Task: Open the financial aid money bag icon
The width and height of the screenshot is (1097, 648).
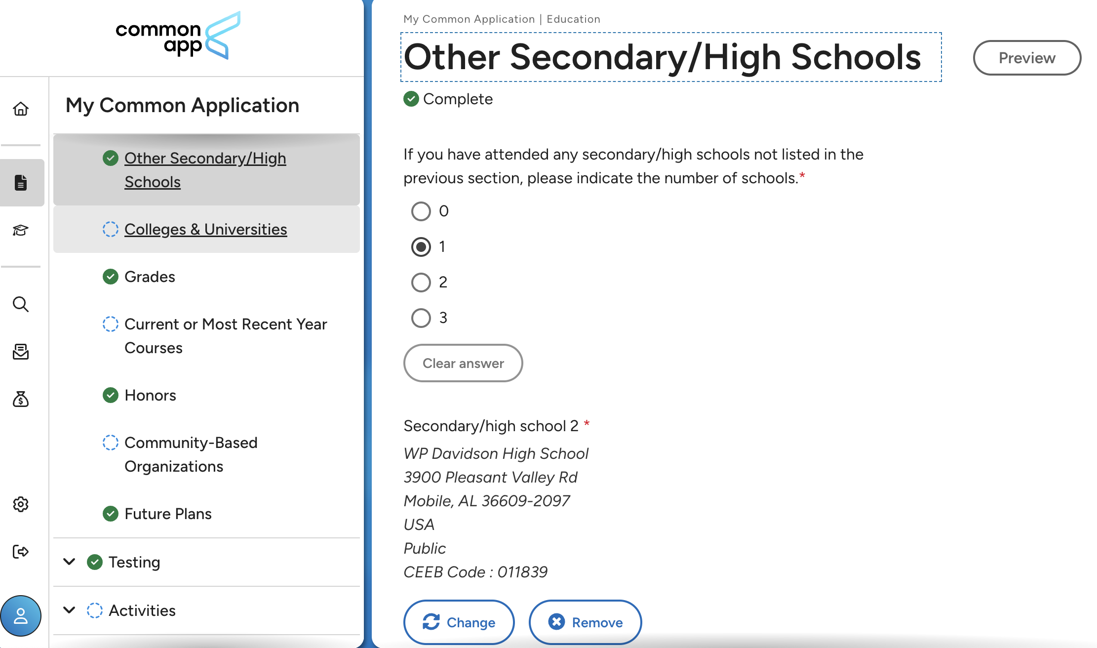Action: click(x=21, y=399)
